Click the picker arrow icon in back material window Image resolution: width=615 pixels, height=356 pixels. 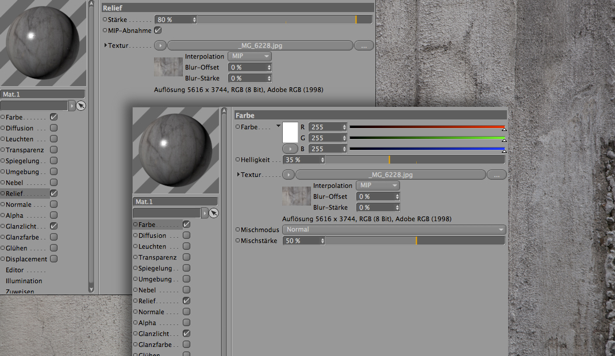coord(80,106)
